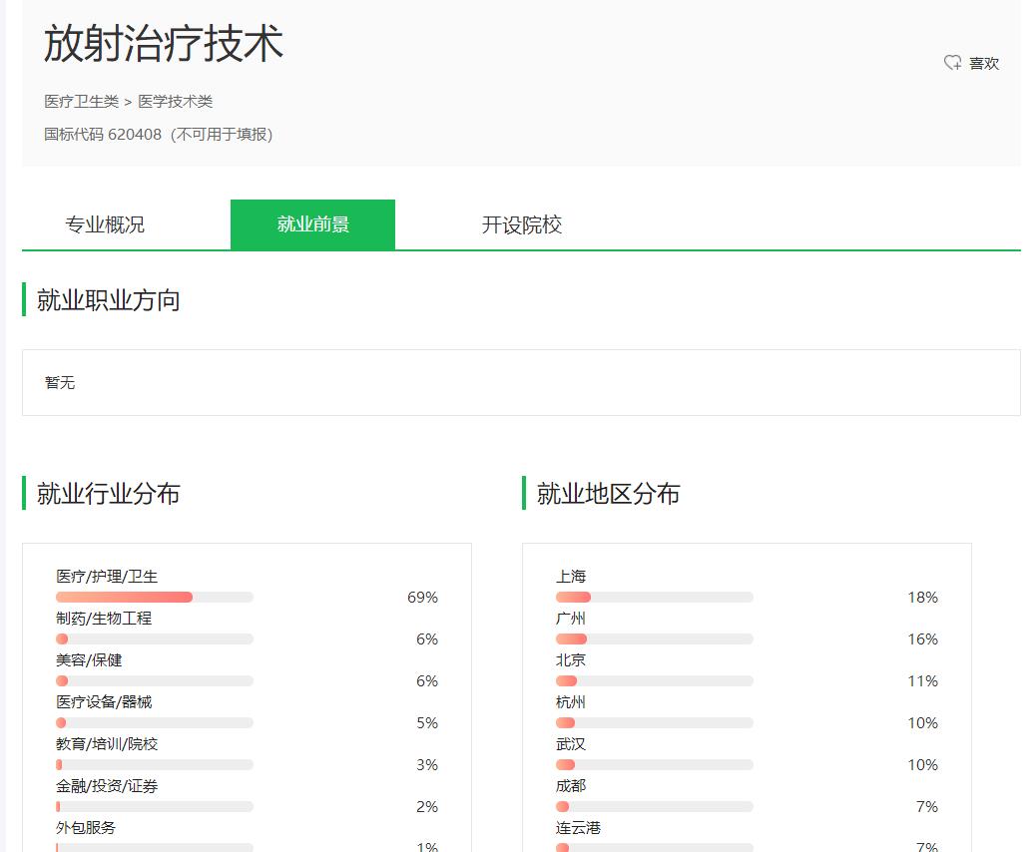Click the green bar icon beside 就业行业分布

pyautogui.click(x=23, y=494)
